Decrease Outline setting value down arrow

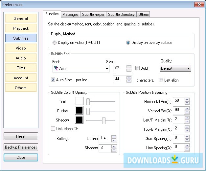coord(114,141)
